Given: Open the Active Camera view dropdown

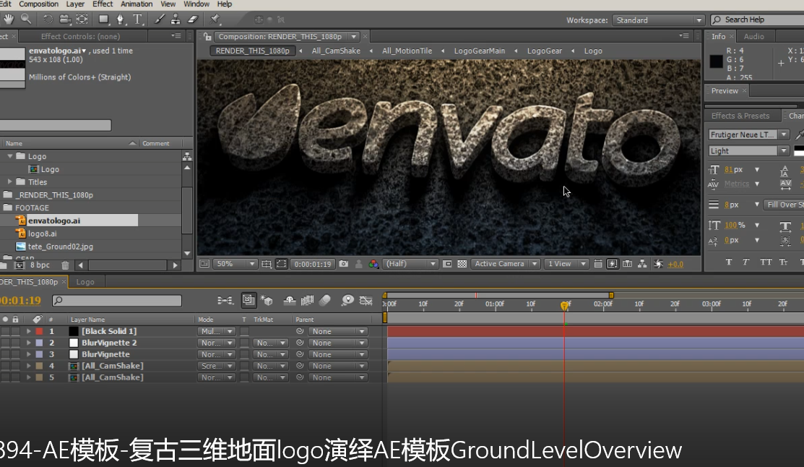Looking at the screenshot, I should (505, 264).
